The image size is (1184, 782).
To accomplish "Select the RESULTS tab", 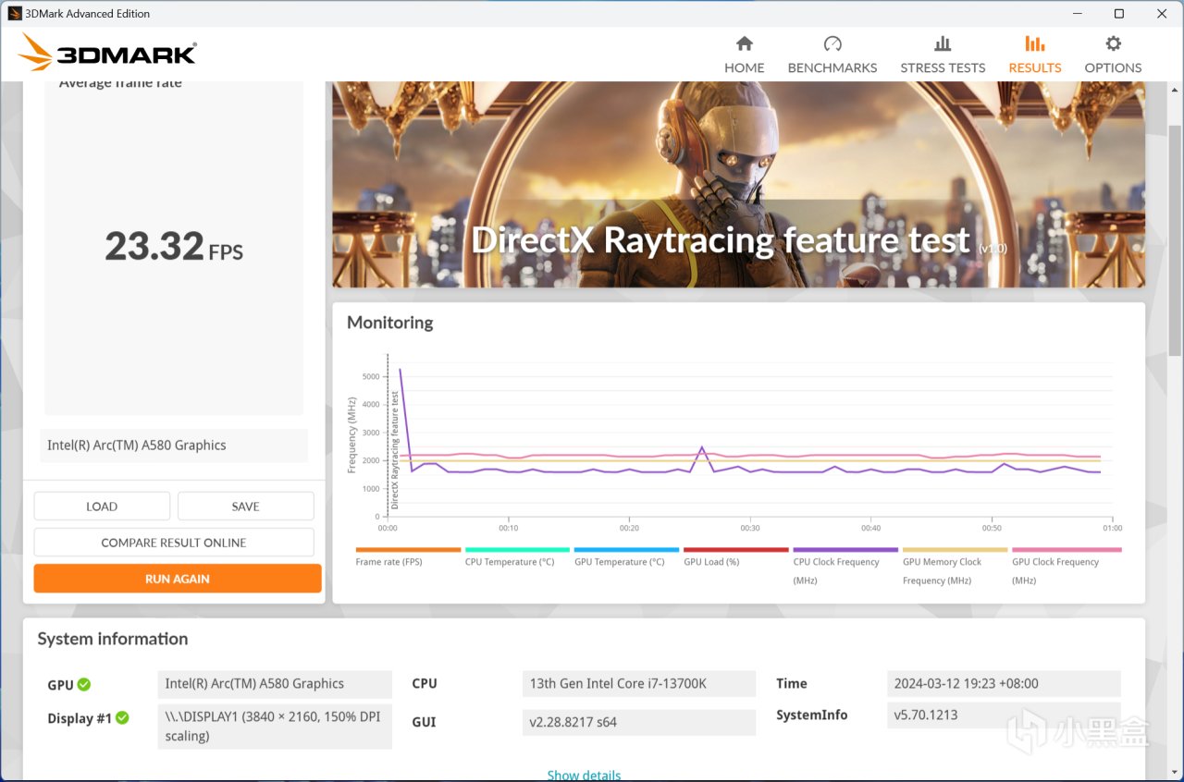I will coord(1035,55).
